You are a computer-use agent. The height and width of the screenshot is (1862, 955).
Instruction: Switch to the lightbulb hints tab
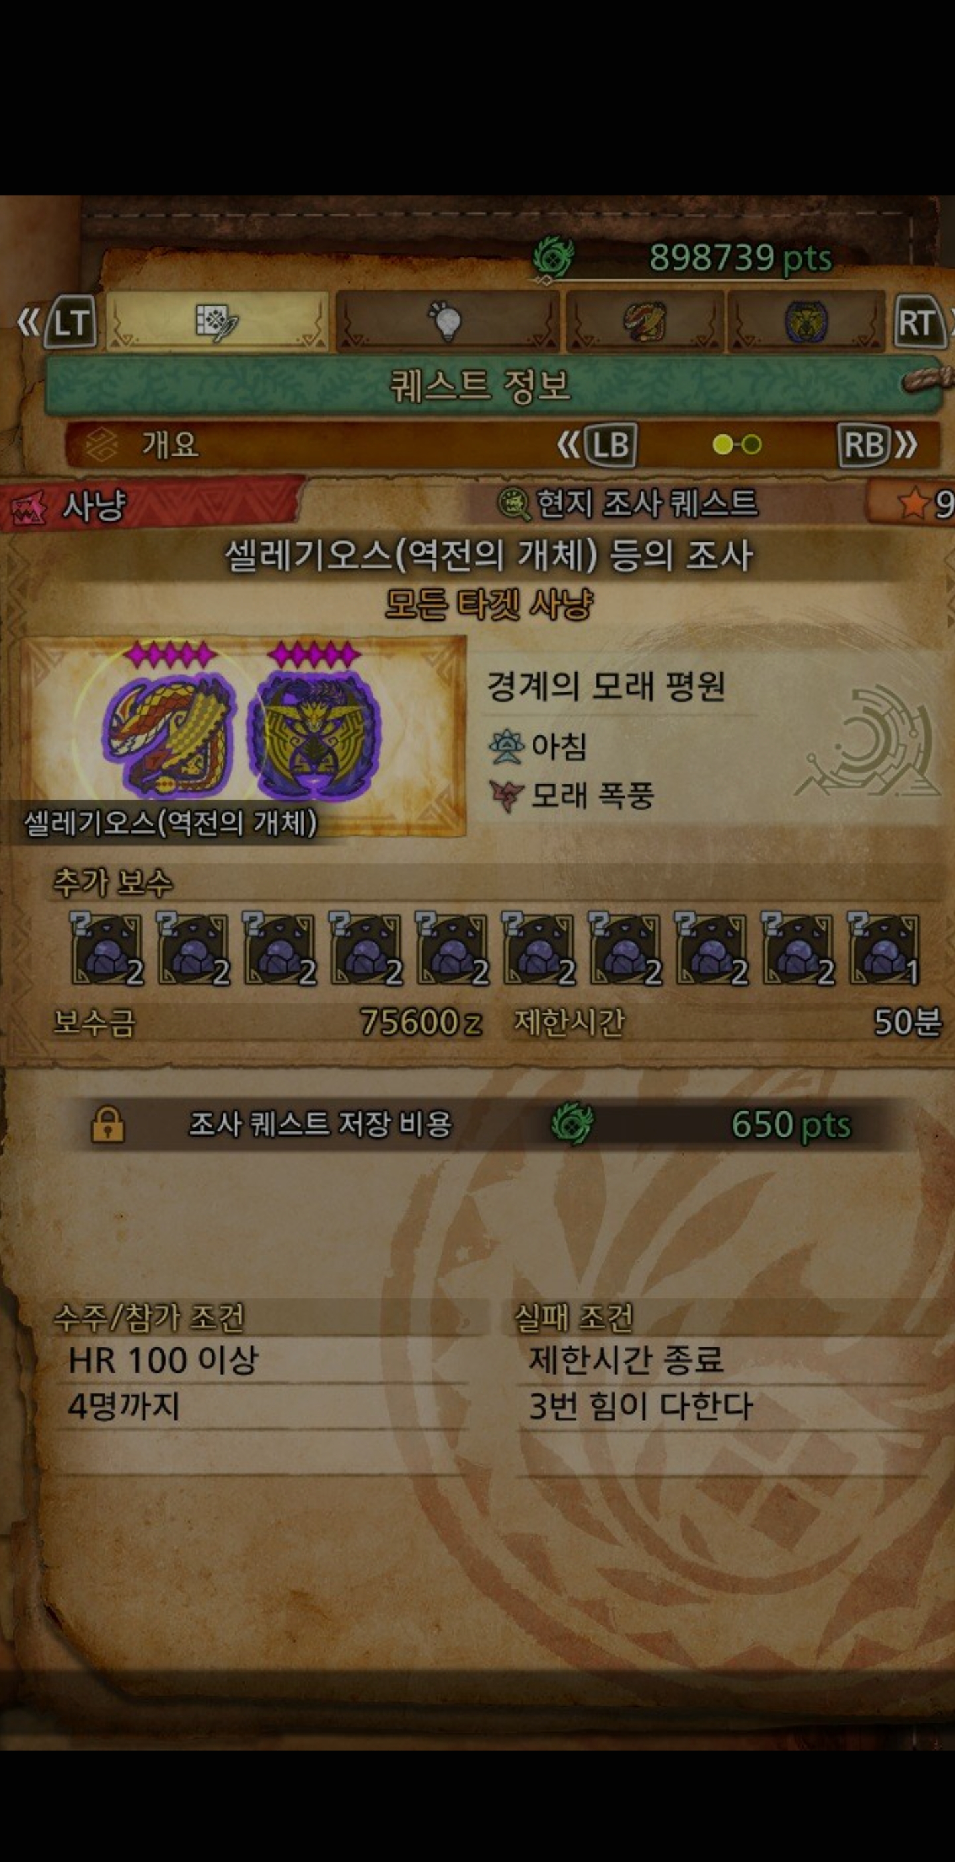(x=446, y=321)
